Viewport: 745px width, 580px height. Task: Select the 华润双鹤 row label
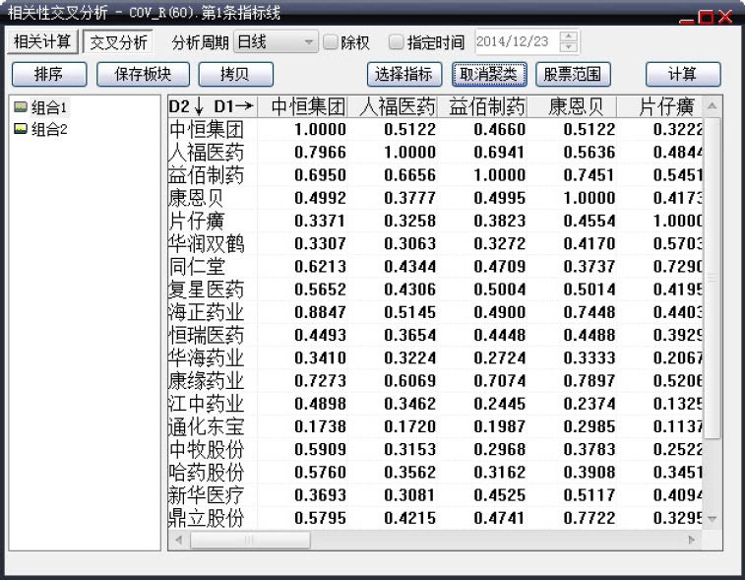(207, 243)
